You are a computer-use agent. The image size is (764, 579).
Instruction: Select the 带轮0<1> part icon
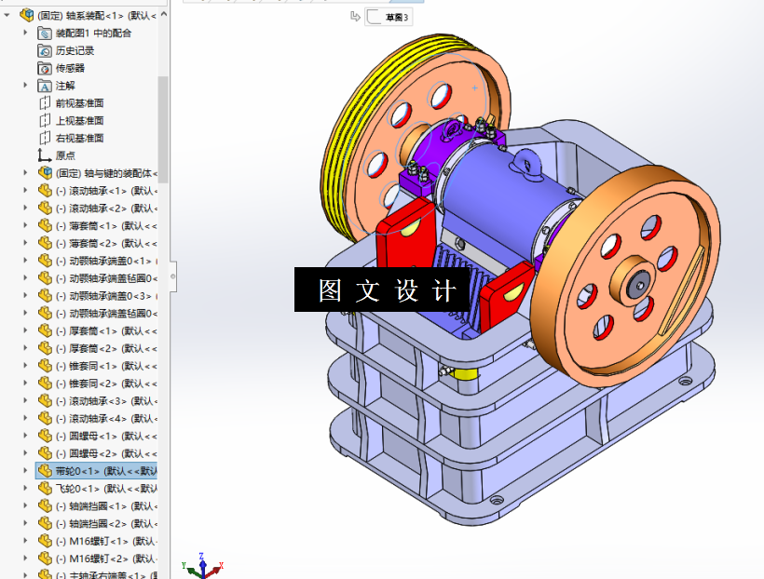(x=45, y=470)
